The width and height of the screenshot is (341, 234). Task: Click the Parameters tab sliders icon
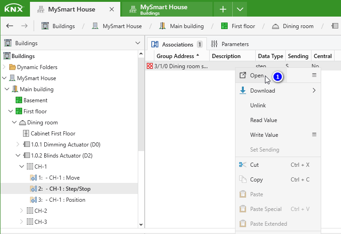(214, 44)
